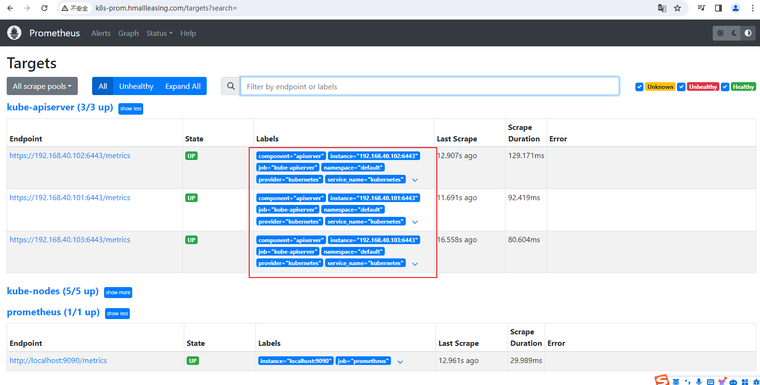Click show more for kube-nodes

tap(118, 292)
